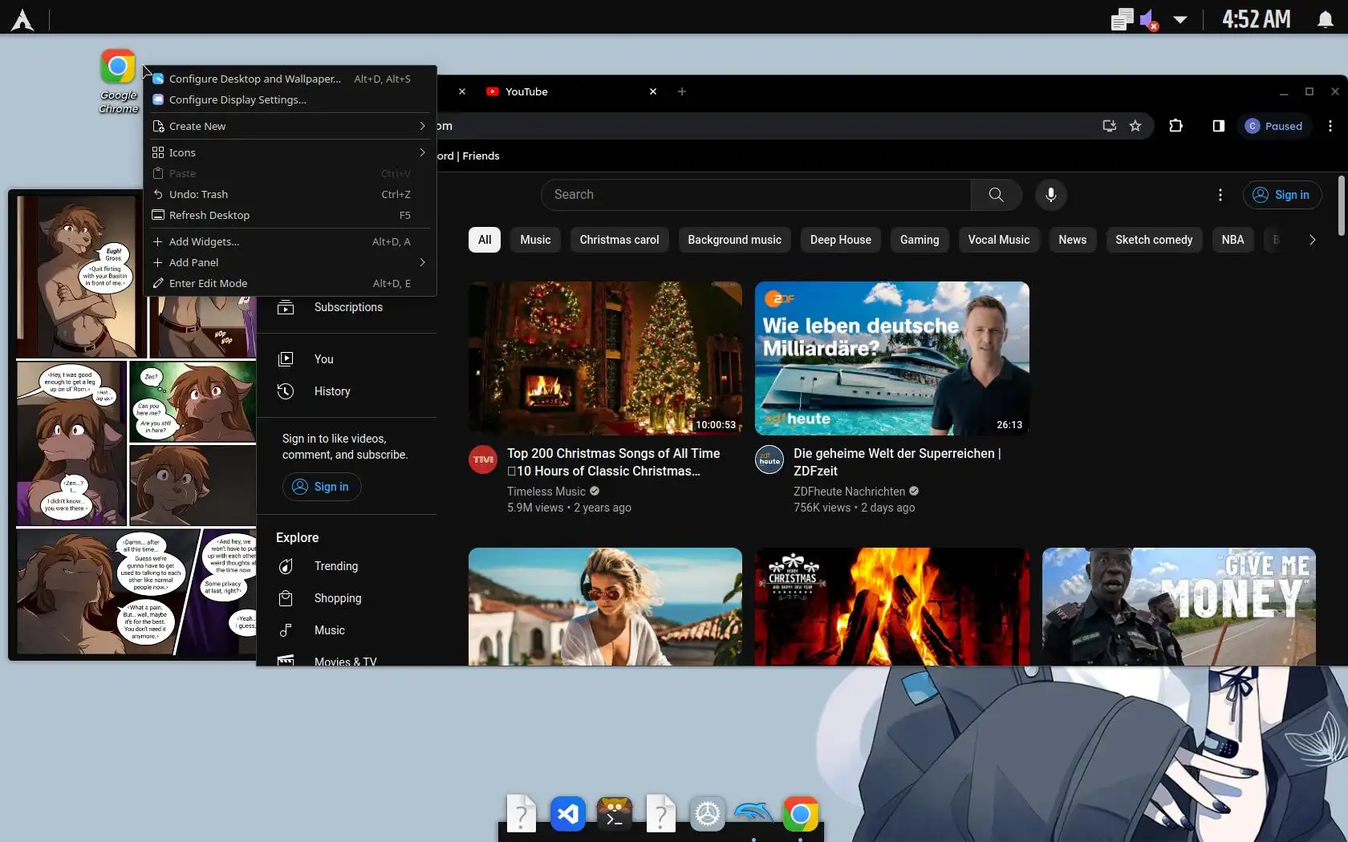Screen dimensions: 1348x842
Task: Open the Timeless Music channel name
Action: (x=546, y=492)
